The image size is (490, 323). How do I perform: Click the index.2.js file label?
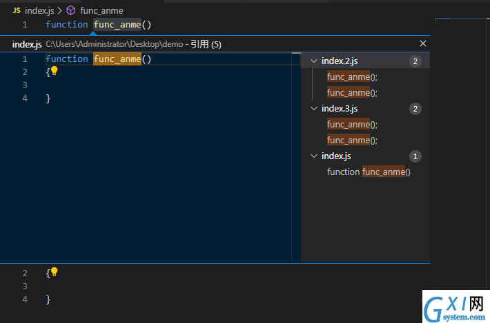pos(340,61)
